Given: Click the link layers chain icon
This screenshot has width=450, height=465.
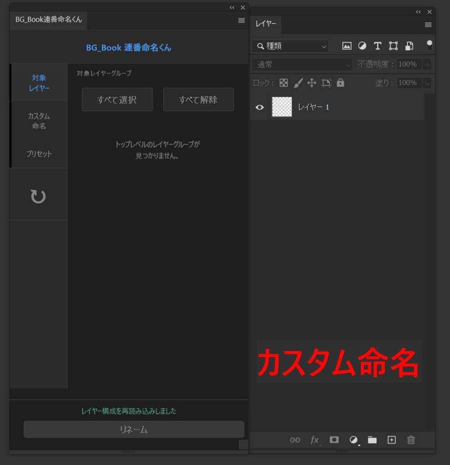Looking at the screenshot, I should pyautogui.click(x=295, y=440).
